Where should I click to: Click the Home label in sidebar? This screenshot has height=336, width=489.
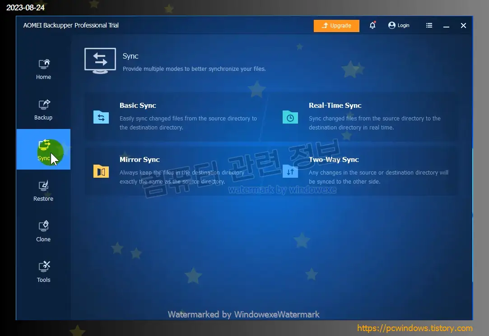43,77
